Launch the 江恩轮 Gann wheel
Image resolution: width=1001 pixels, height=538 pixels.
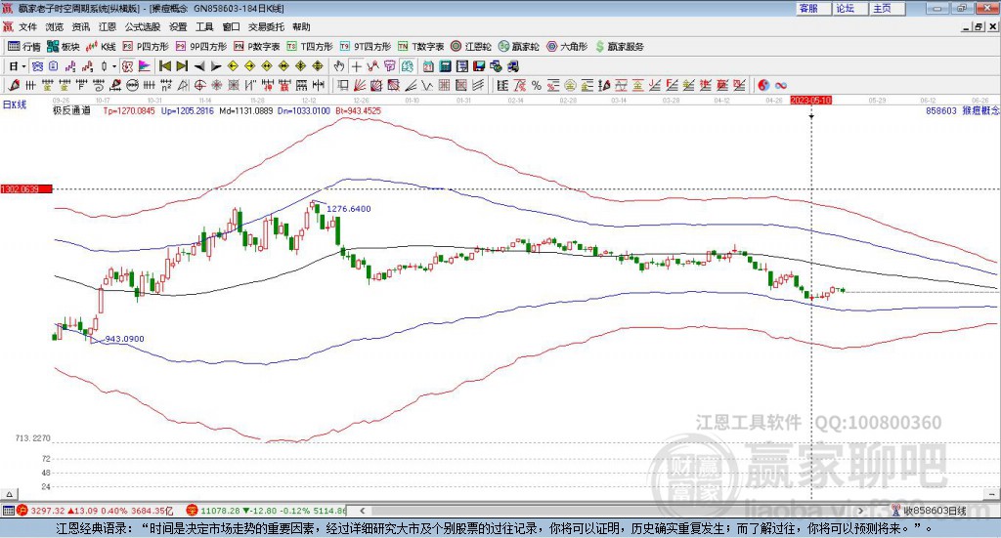coord(471,47)
